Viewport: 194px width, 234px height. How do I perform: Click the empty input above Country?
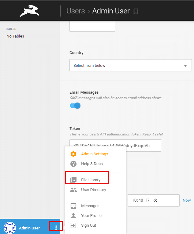pos(92,26)
